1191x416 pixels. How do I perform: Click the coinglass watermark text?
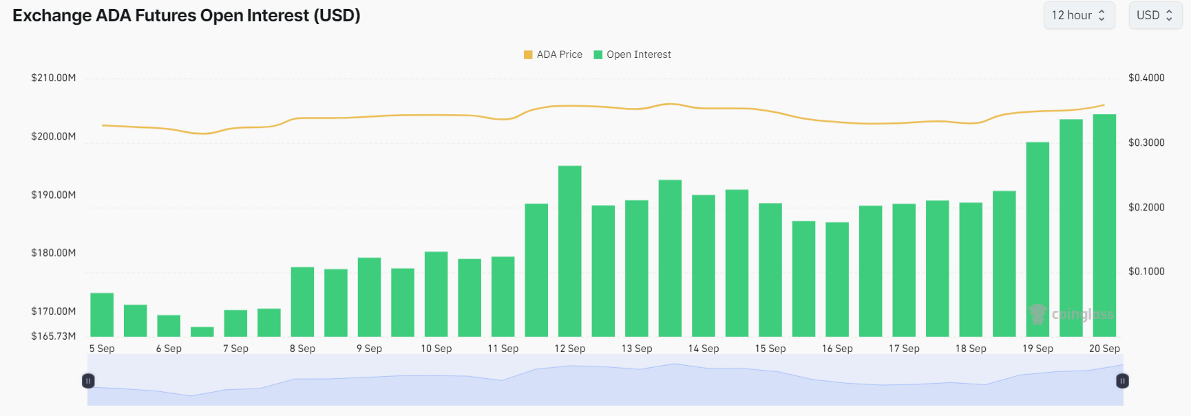1082,314
